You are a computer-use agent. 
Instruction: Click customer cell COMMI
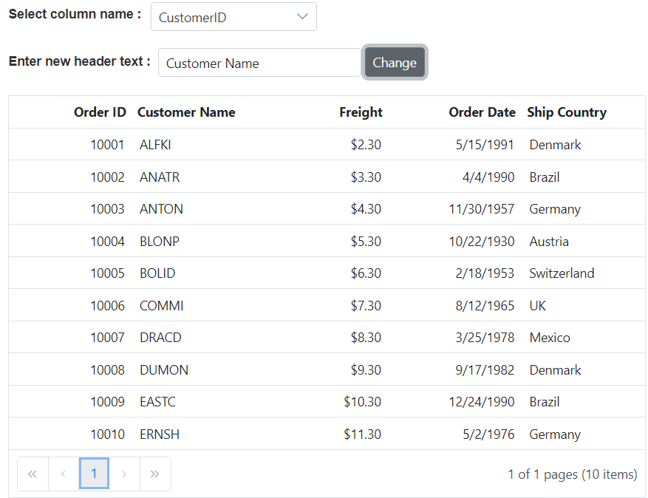162,305
